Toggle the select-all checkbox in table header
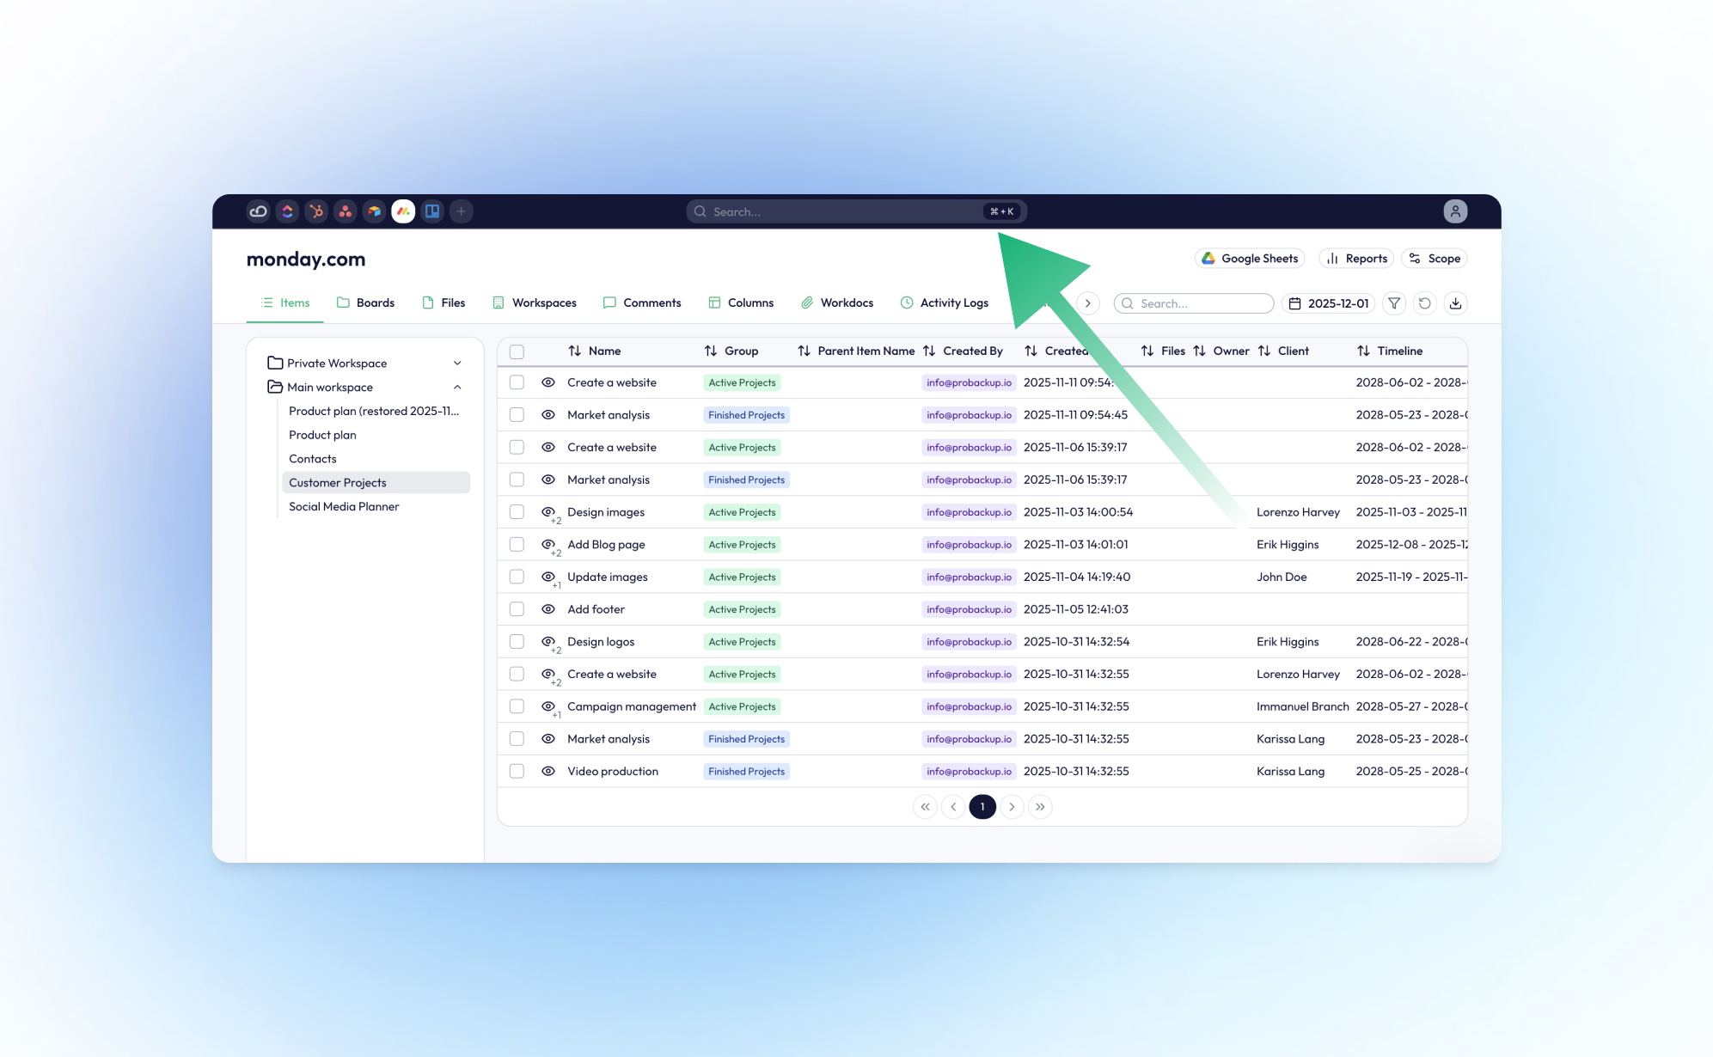 coord(517,351)
